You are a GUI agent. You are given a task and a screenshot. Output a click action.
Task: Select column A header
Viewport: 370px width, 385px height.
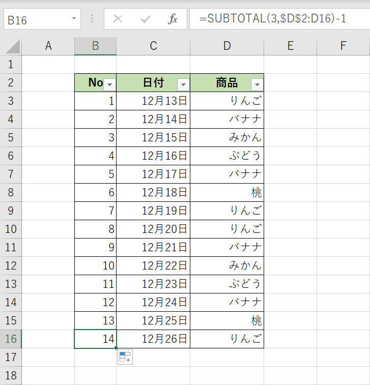pyautogui.click(x=48, y=46)
